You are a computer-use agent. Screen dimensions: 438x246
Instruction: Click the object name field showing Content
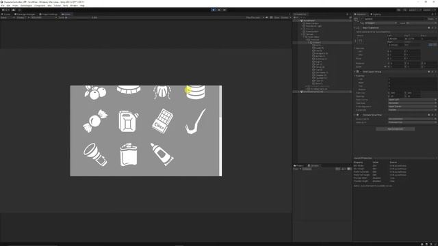click(396, 19)
